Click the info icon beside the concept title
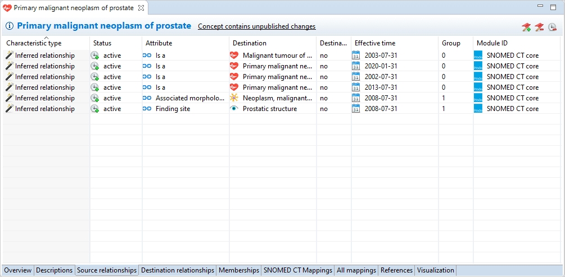Screen dimensions: 565x277 pyautogui.click(x=10, y=26)
